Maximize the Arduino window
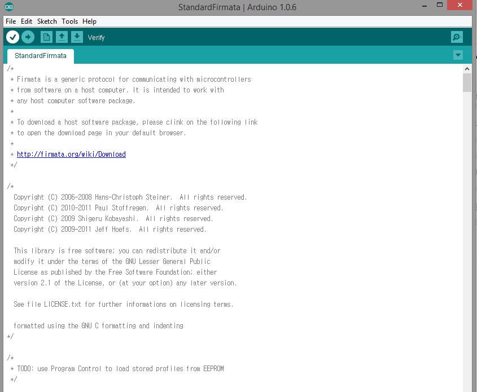This screenshot has width=477, height=392. [440, 5]
